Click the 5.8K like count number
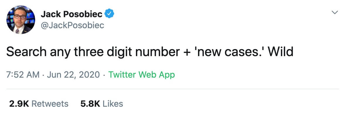348x116 pixels. tap(90, 103)
